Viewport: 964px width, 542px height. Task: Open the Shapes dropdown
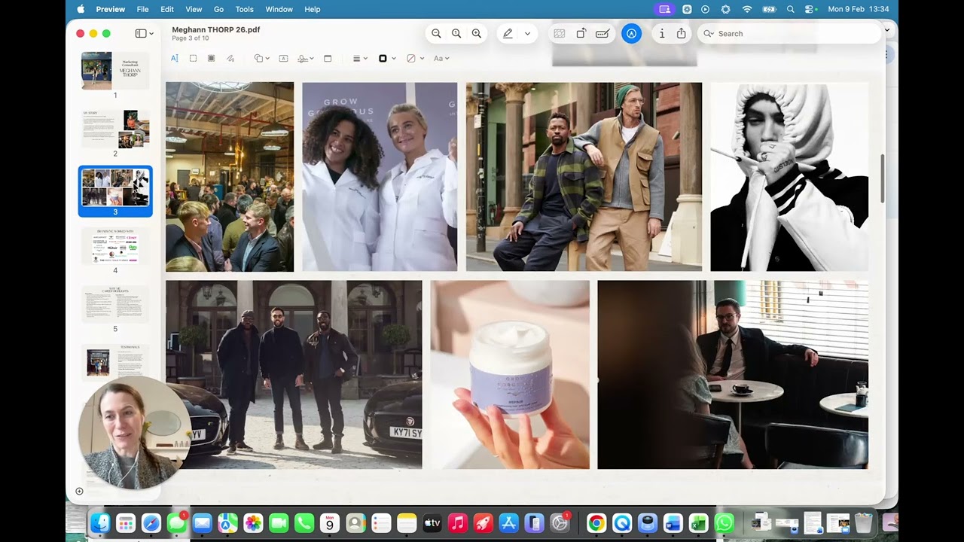pyautogui.click(x=261, y=58)
